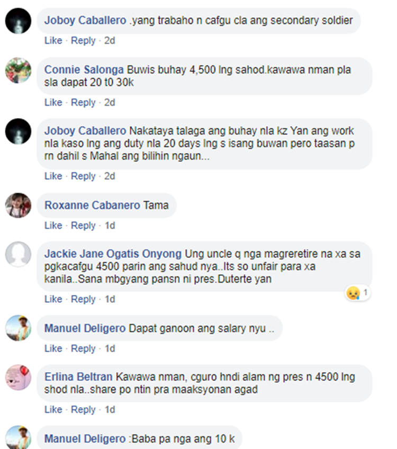Reply to Joboy Caballero's secondary soldier comment

click(83, 40)
